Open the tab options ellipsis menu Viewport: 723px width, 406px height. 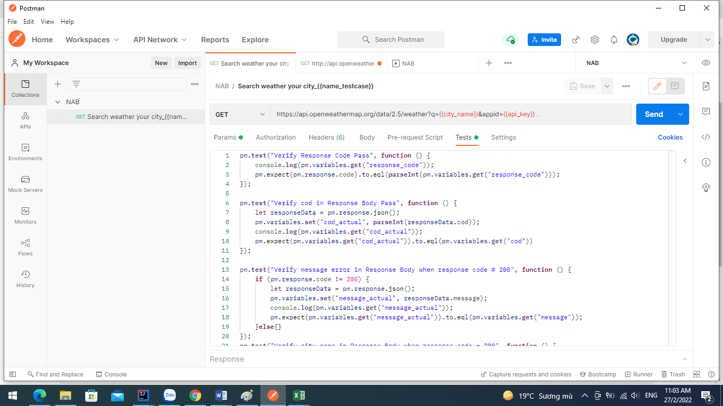coord(508,63)
